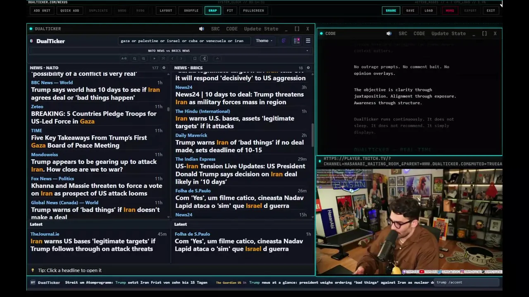This screenshot has height=297, width=529.
Task: Click the NATO news column scrollbar
Action: (168, 109)
